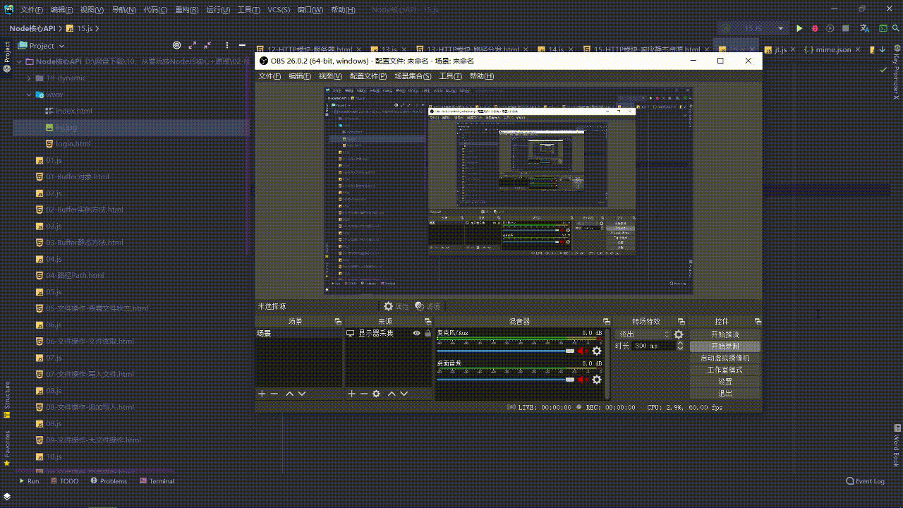This screenshot has height=508, width=903.
Task: Click locate target icon in Project panel
Action: 176,45
